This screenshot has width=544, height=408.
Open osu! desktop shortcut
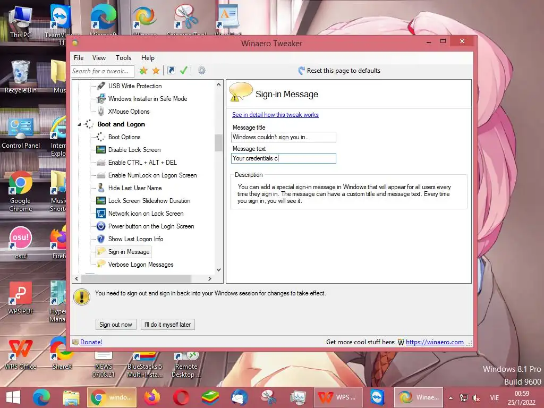[21, 243]
